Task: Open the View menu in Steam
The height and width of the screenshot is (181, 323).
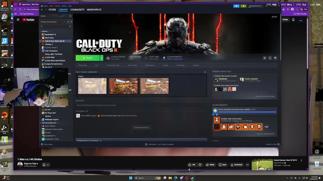Action: click(51, 6)
